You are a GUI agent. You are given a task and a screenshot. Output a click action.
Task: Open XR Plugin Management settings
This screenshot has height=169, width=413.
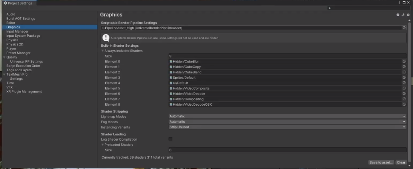click(24, 91)
